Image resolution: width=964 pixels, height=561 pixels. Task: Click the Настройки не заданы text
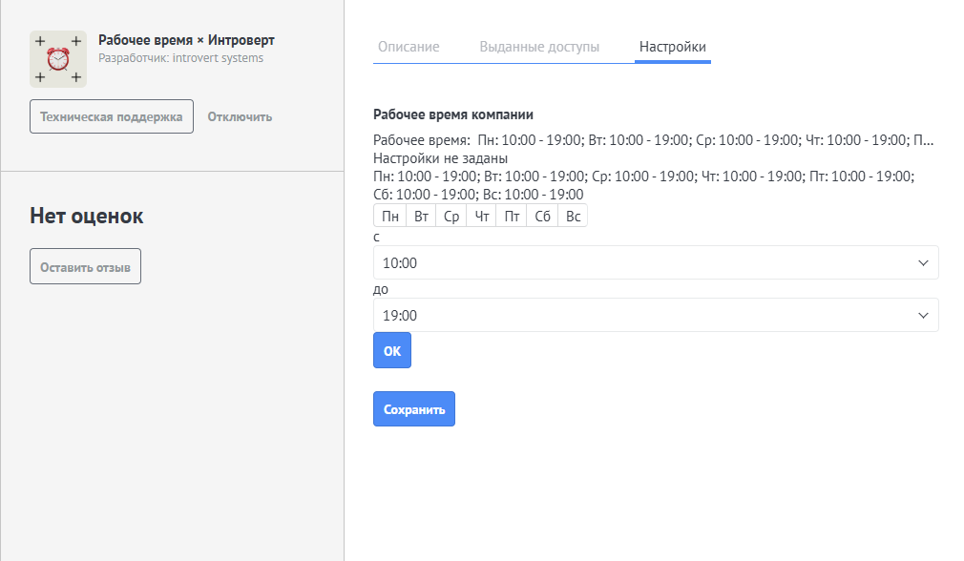[440, 158]
